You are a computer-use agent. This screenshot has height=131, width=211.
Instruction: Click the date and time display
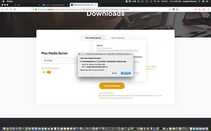click(x=176, y=1)
